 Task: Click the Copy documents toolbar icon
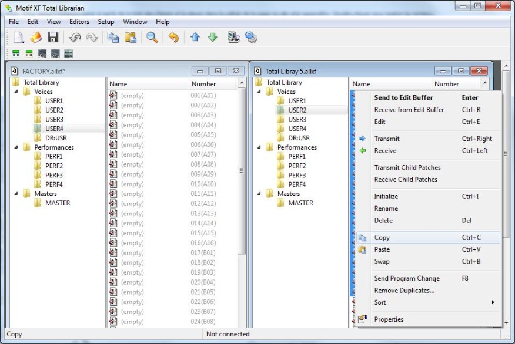[113, 38]
